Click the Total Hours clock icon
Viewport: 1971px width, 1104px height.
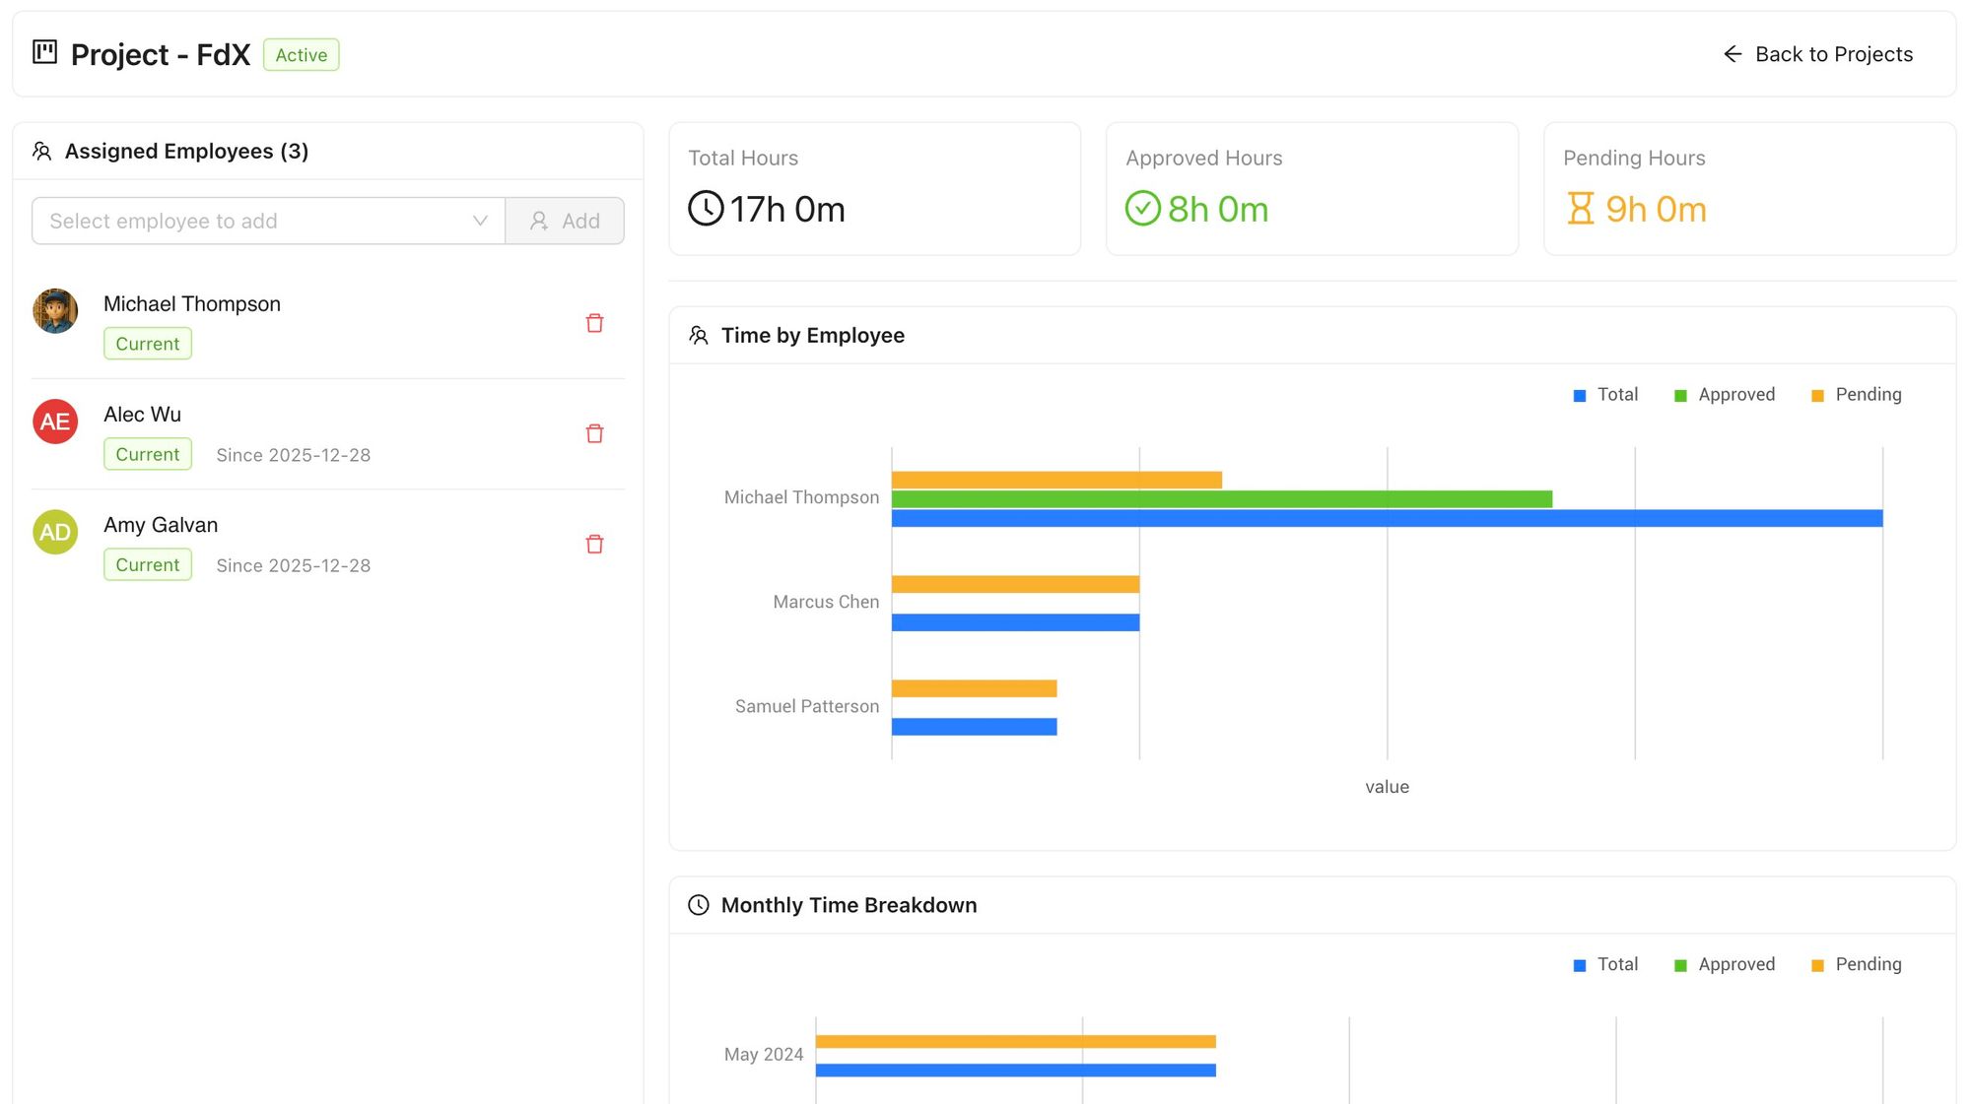706,209
